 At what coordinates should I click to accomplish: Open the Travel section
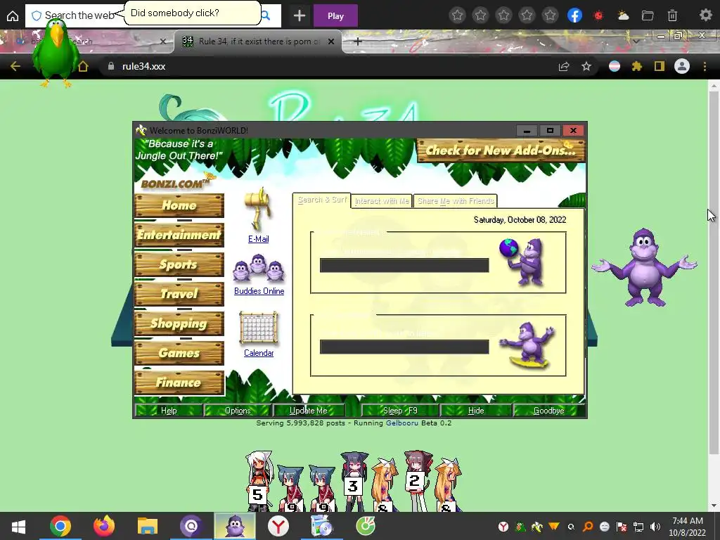coord(179,294)
